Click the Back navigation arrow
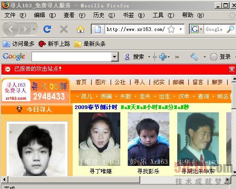Screen dimensions: 236x189 (x=11, y=29)
